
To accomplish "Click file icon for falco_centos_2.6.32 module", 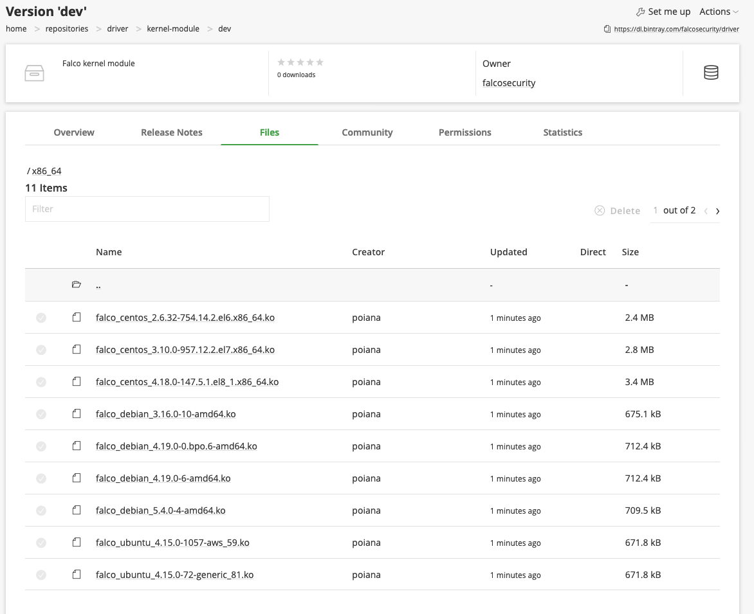I will tap(77, 318).
